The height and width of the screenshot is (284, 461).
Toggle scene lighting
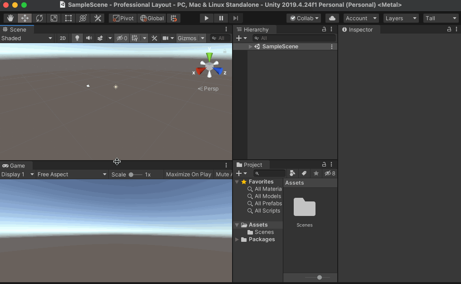point(77,38)
